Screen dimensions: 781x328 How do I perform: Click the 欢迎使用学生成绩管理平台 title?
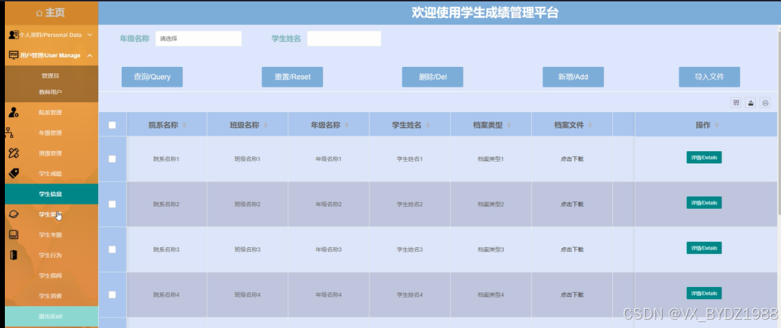pos(485,13)
